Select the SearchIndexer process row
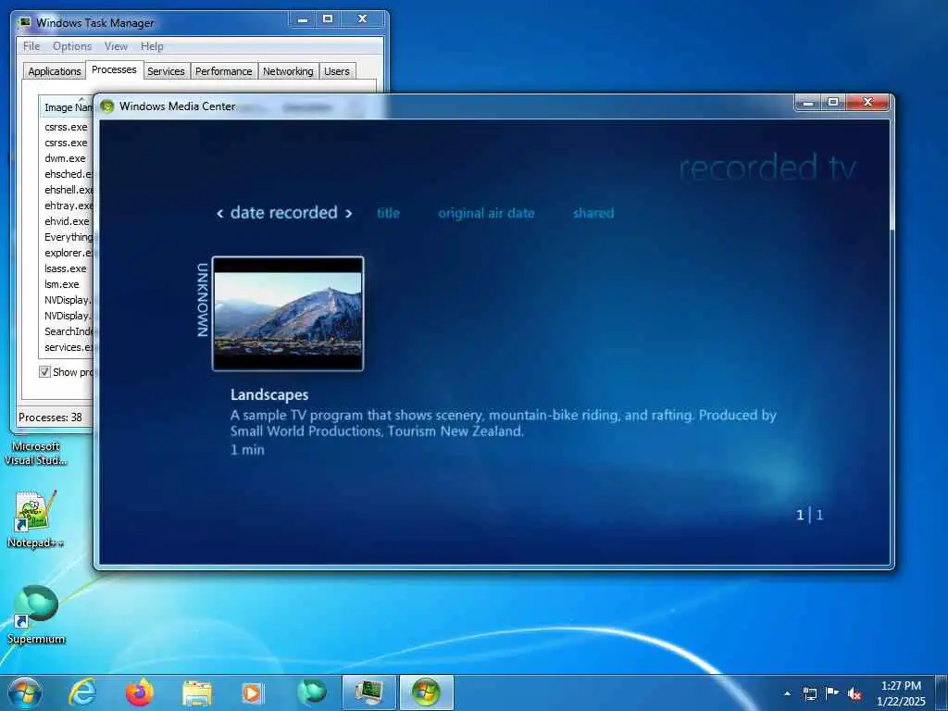Image resolution: width=948 pixels, height=711 pixels. (67, 331)
